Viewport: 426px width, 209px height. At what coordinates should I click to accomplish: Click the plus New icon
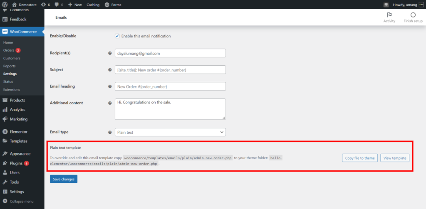70,5
